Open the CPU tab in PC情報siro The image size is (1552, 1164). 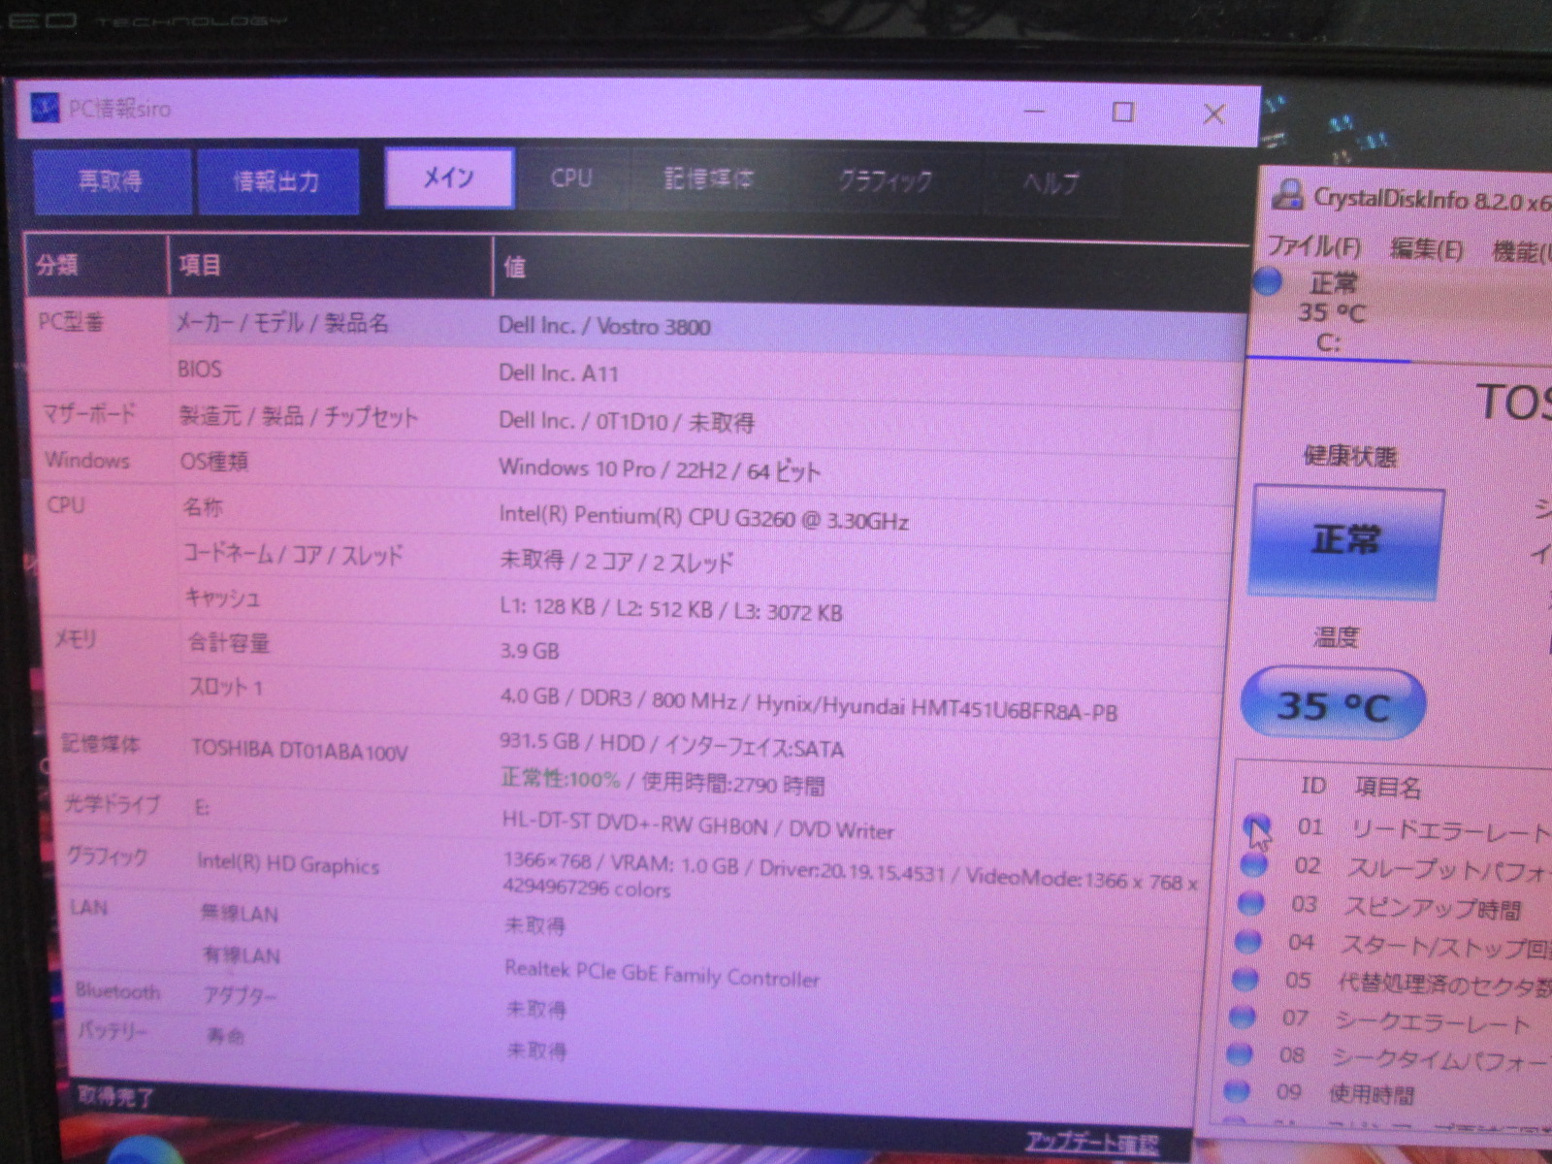[x=571, y=178]
